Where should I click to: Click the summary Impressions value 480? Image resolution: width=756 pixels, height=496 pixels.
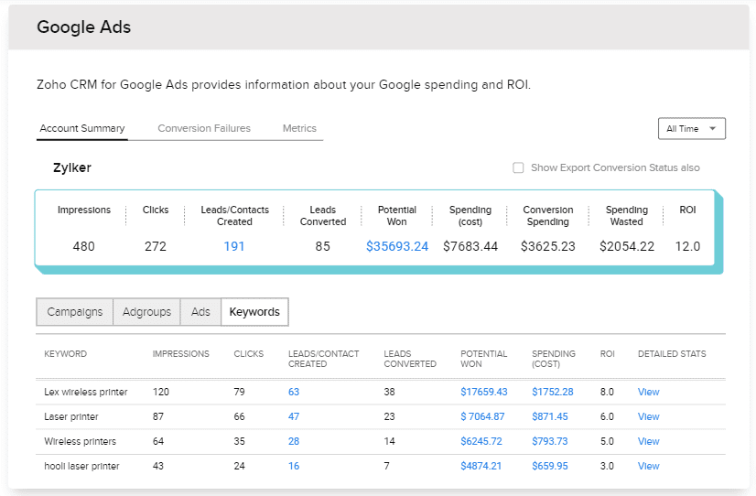(83, 246)
